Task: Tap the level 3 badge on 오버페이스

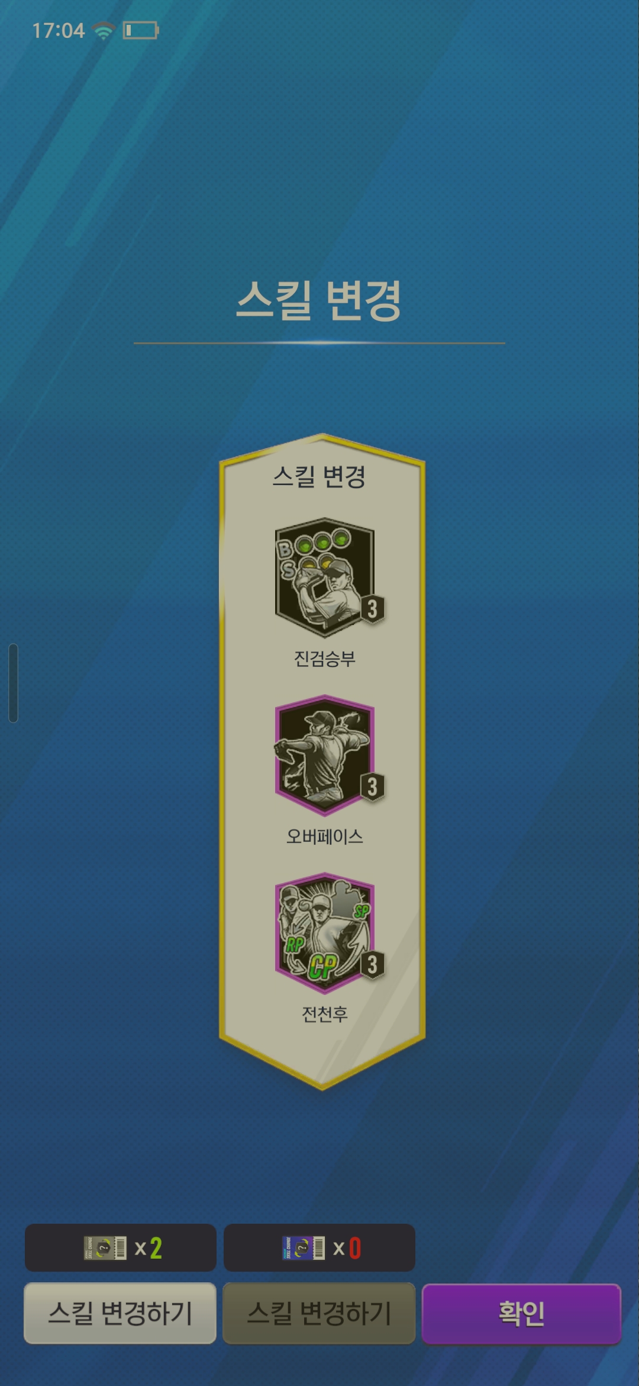Action: pos(372,787)
